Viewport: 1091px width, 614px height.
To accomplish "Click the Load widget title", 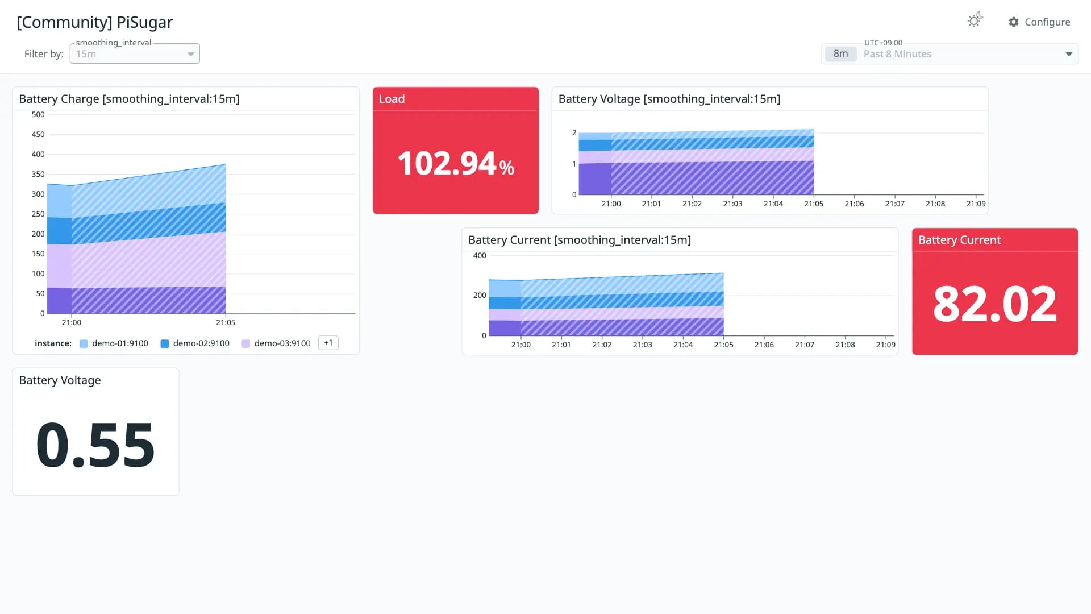I will 392,99.
